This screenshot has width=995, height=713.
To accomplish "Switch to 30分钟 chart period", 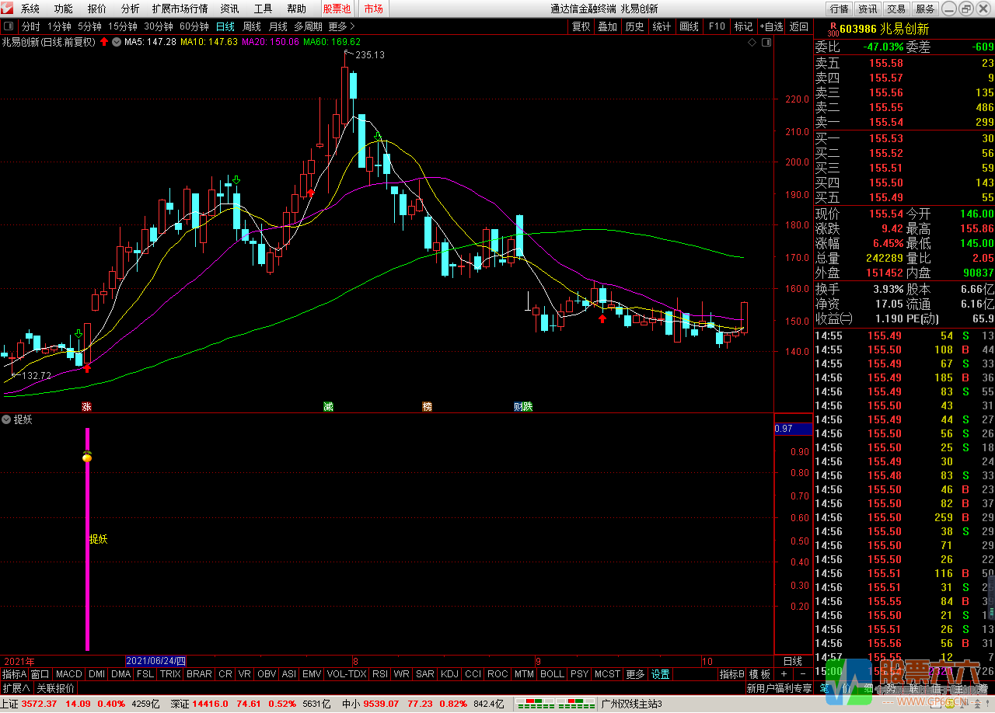I will coord(159,26).
